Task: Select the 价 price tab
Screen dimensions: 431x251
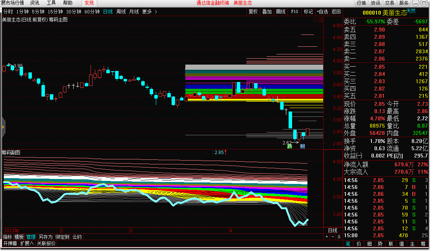Action: 359,244
